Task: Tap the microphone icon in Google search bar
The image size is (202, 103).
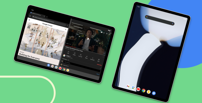Action: (172, 24)
